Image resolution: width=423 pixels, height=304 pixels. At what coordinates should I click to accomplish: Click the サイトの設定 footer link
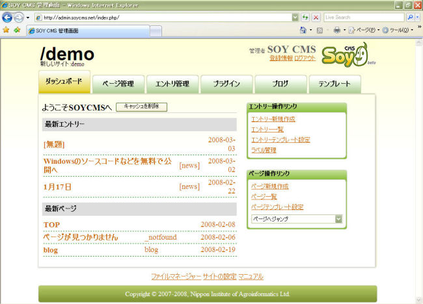[x=219, y=277]
